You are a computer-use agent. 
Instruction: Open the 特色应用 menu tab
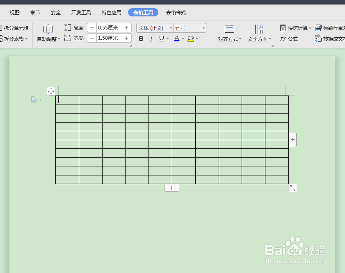tap(111, 12)
